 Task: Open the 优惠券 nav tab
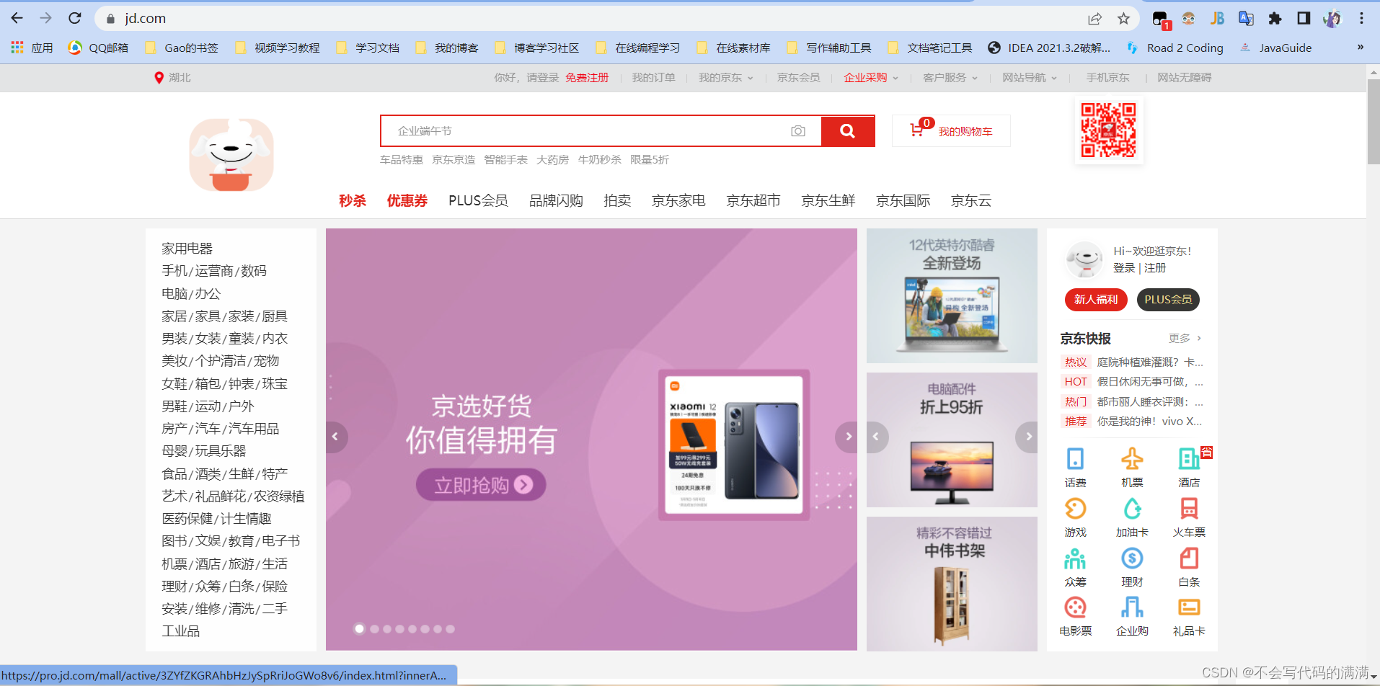coord(407,200)
